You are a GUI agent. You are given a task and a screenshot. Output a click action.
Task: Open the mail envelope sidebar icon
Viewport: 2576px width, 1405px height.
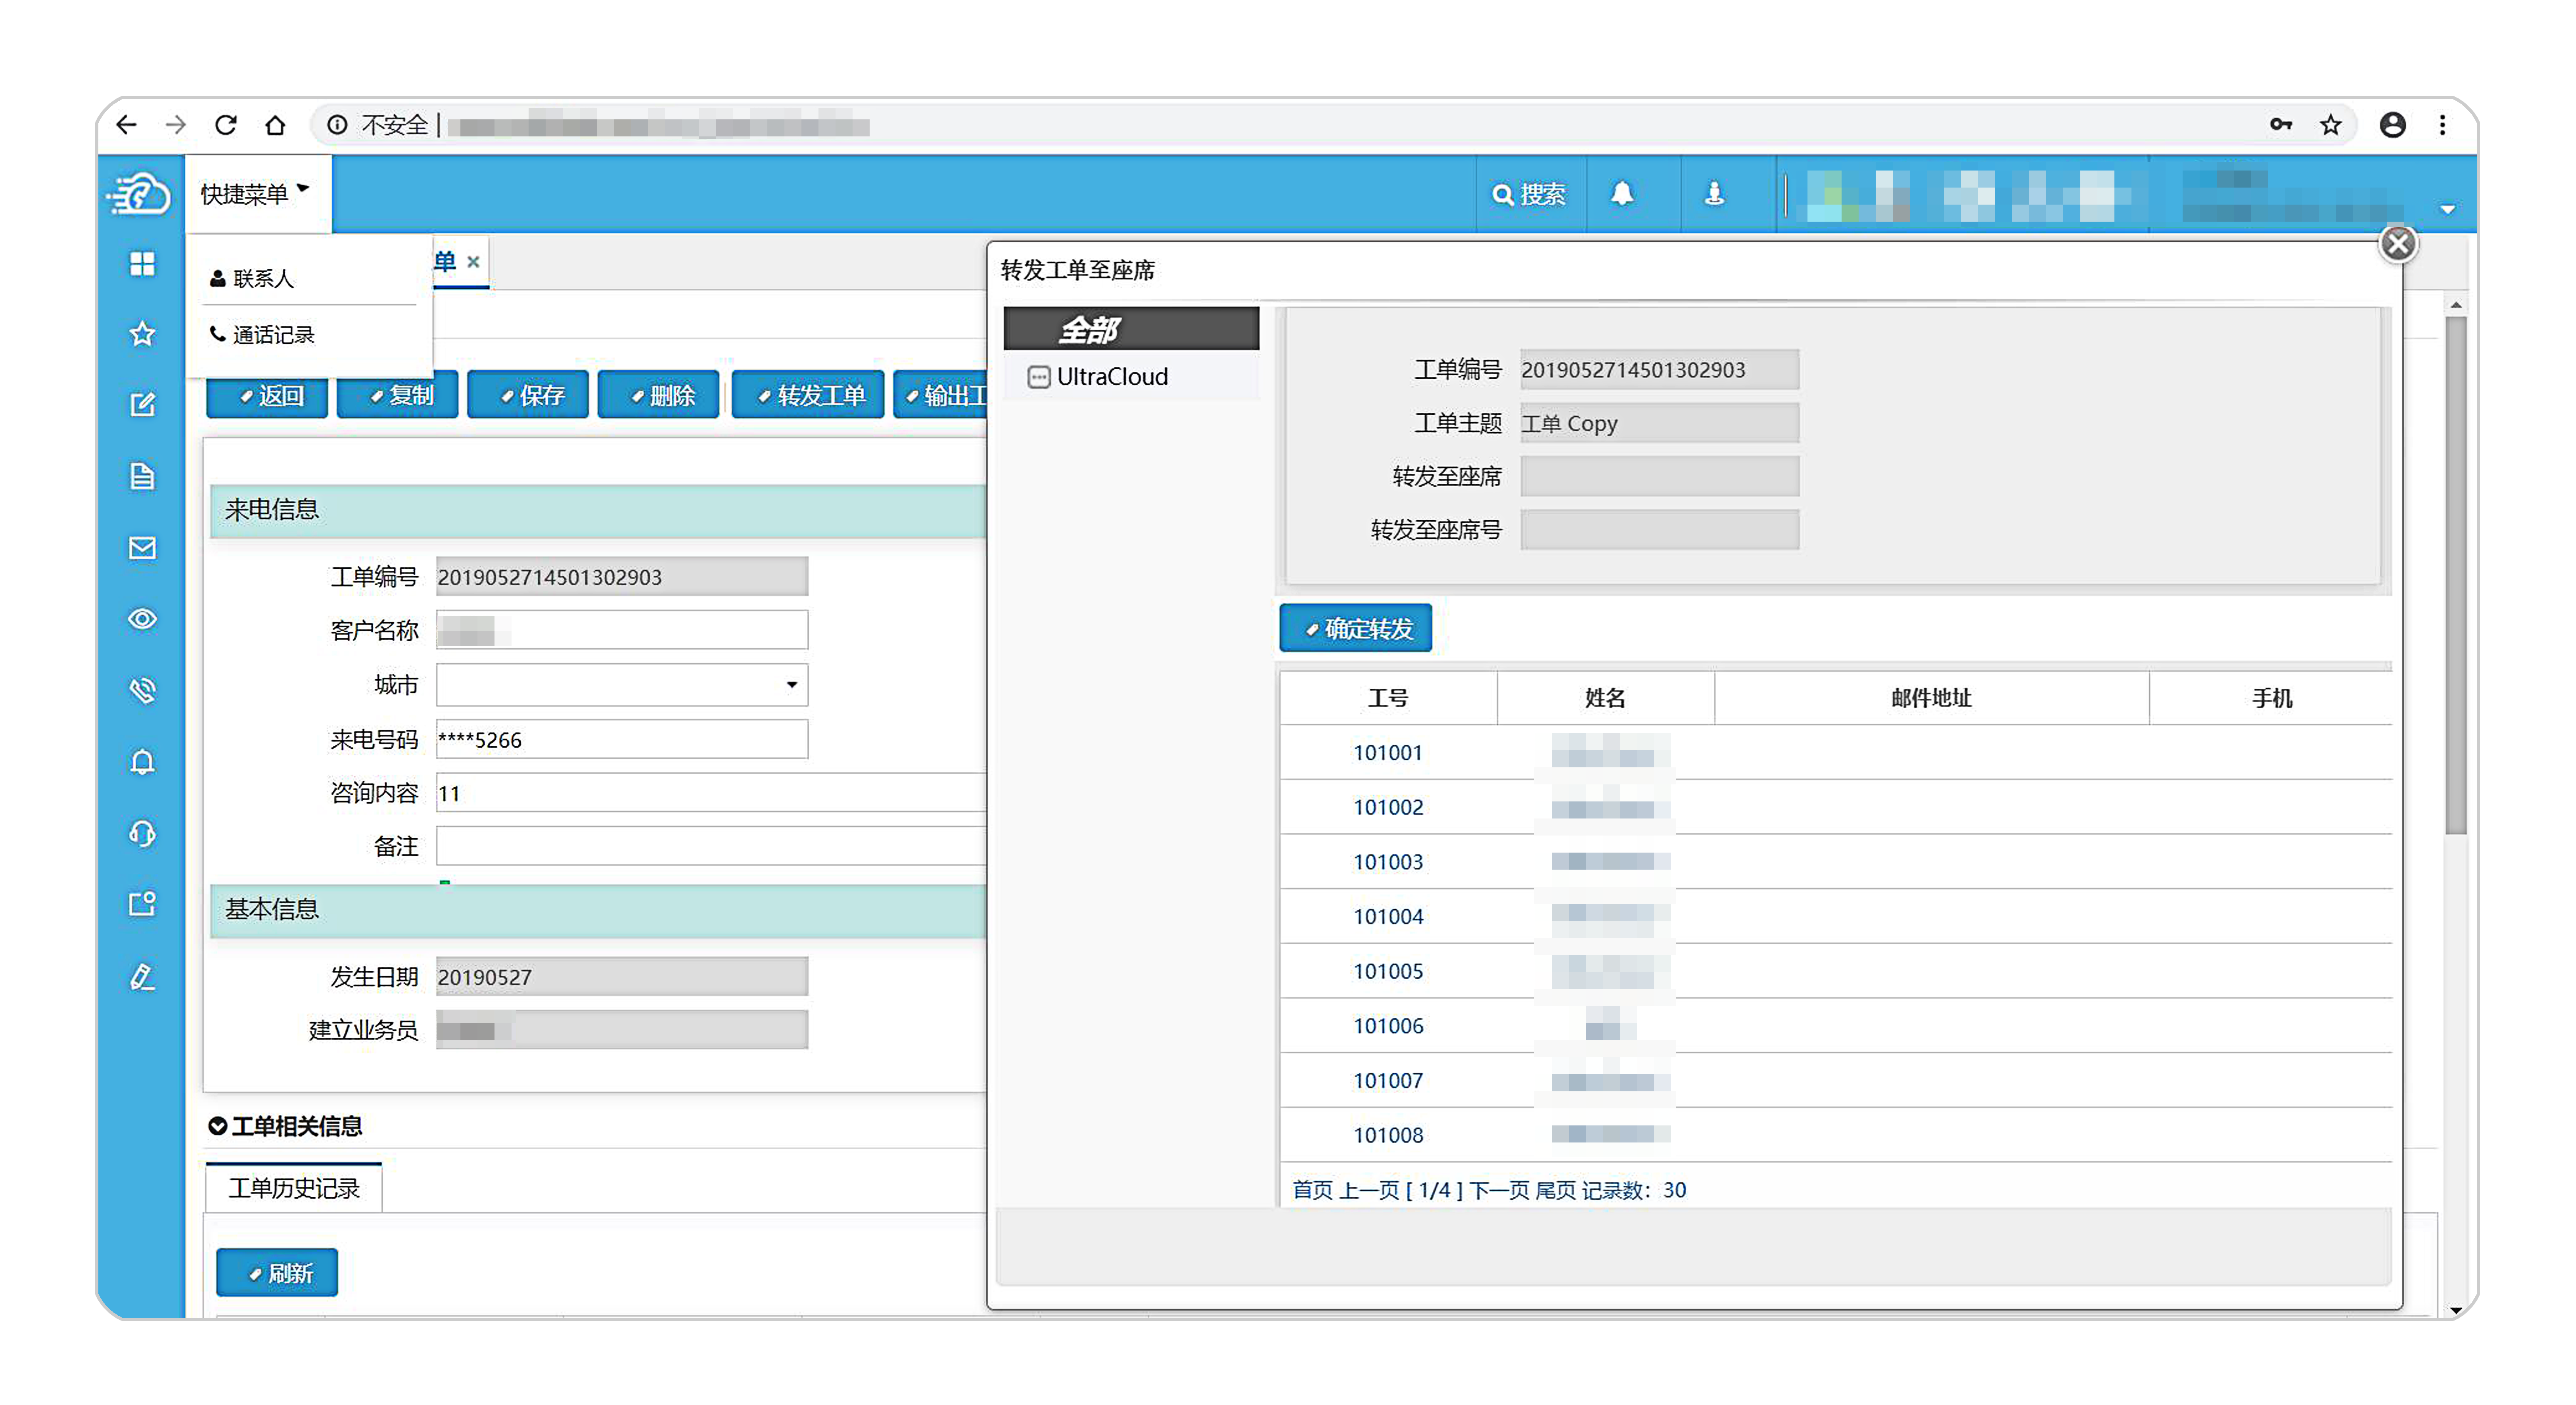pyautogui.click(x=142, y=548)
